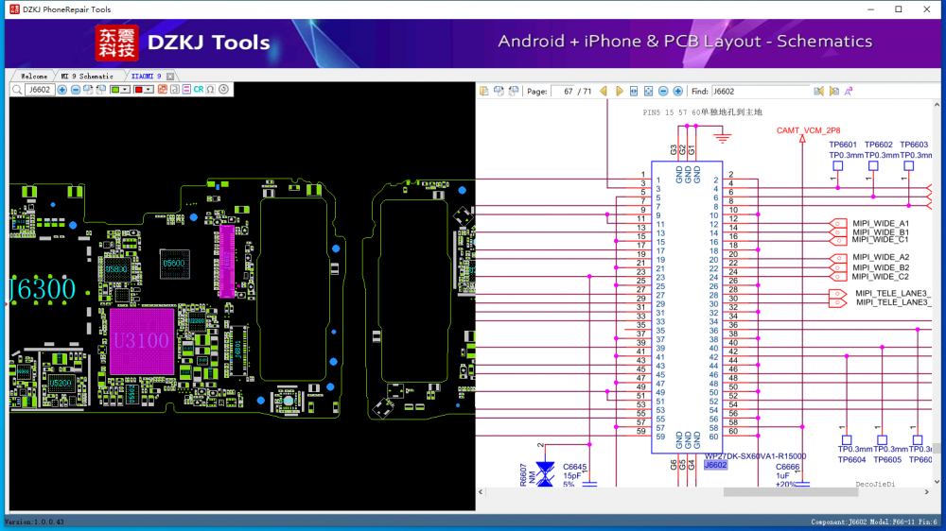Click the J6602 PCB search input field
This screenshot has width=946, height=531.
pyautogui.click(x=39, y=90)
